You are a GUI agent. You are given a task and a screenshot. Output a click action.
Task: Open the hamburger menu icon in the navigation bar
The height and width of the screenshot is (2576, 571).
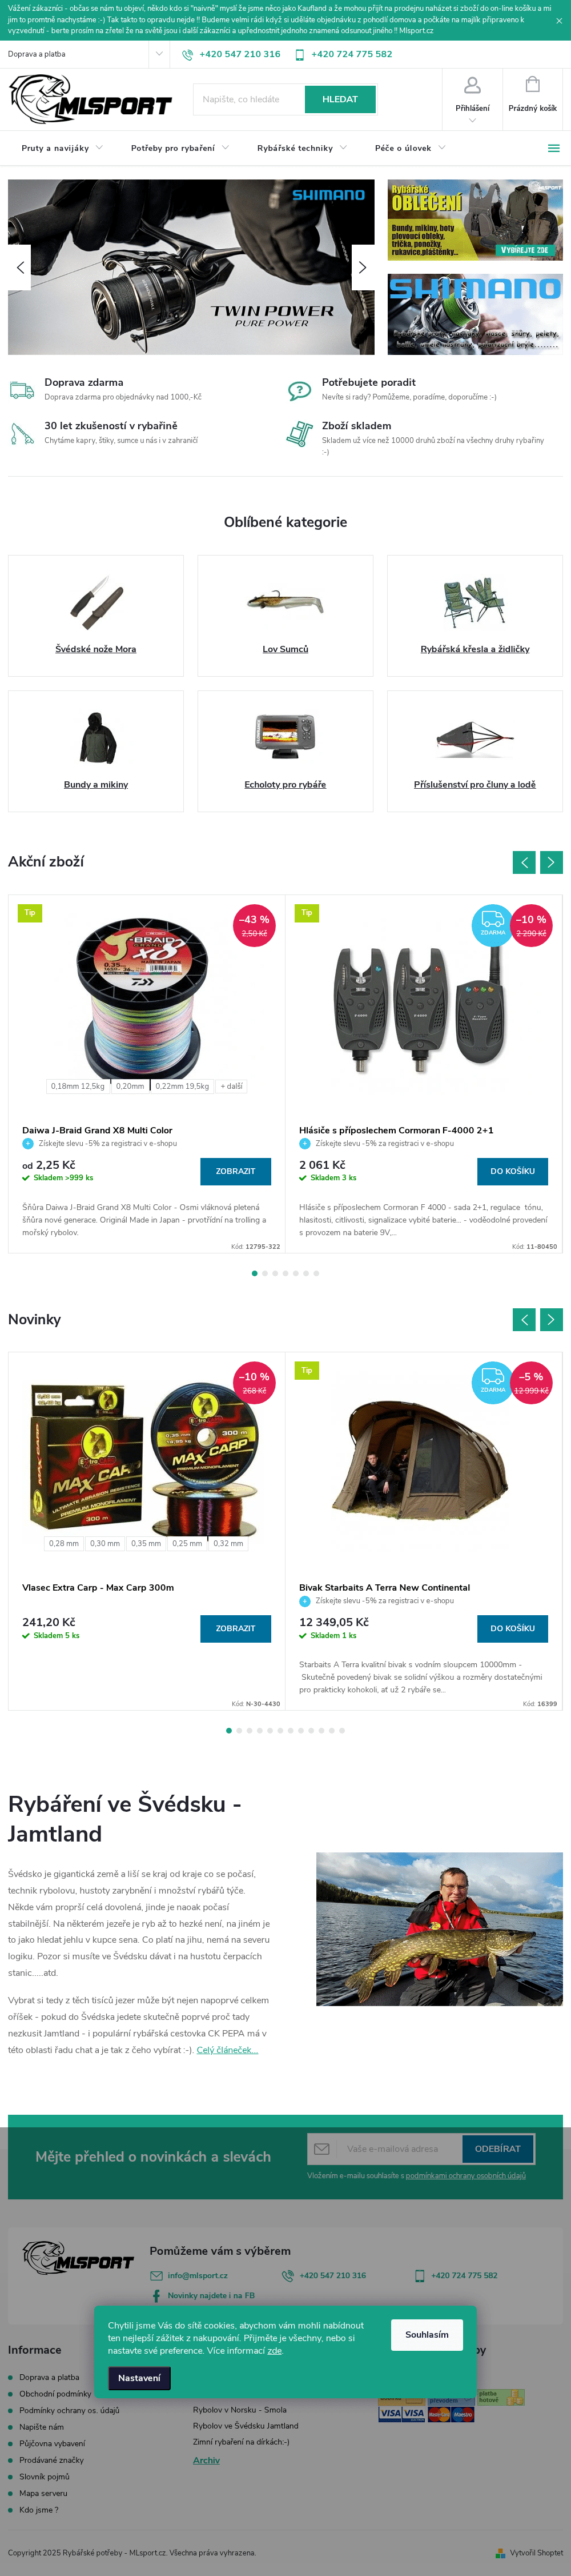tap(553, 148)
